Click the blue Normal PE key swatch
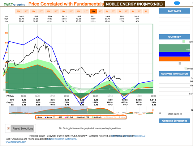Viewport: 193px width, 146px height. tap(174, 54)
